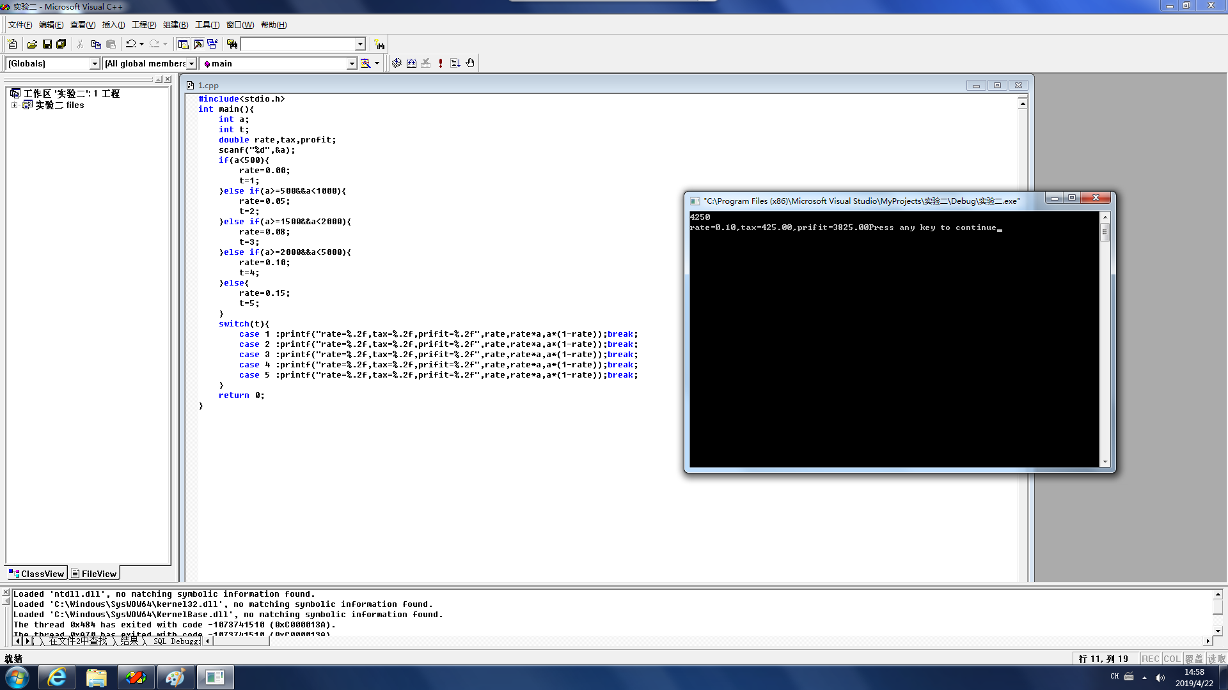This screenshot has width=1228, height=690.
Task: Open the 工具(T) tools menu
Action: coord(207,25)
